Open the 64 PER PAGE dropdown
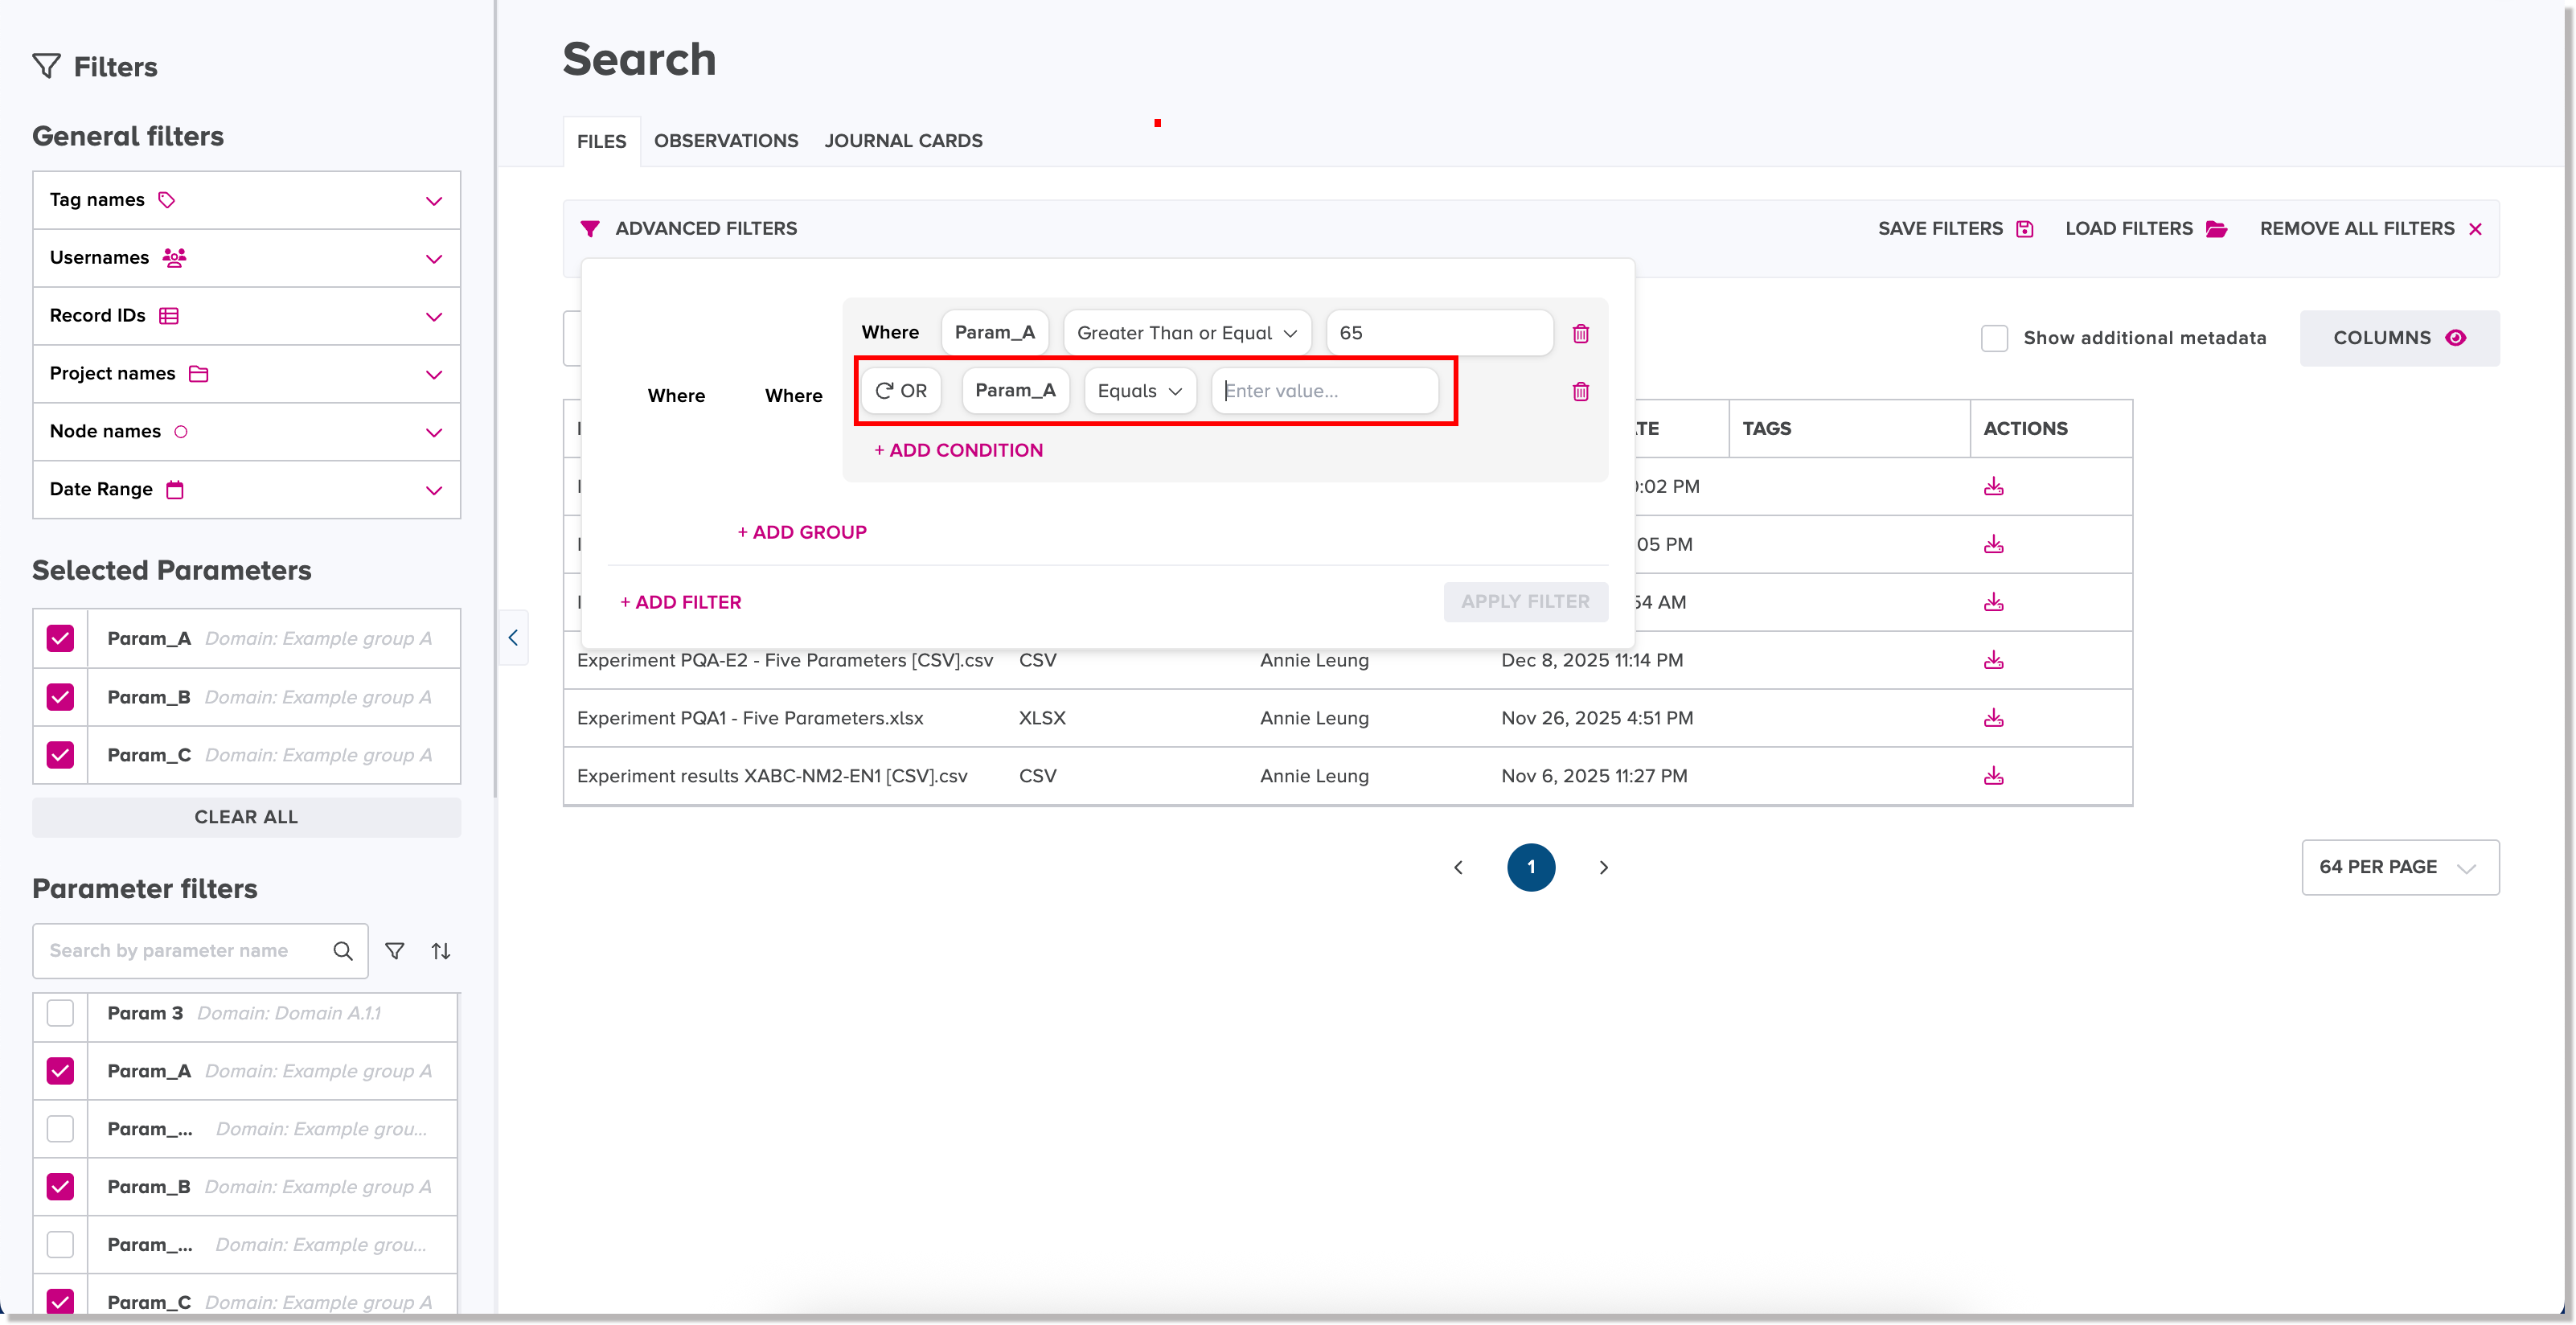This screenshot has width=2576, height=1325. tap(2399, 867)
